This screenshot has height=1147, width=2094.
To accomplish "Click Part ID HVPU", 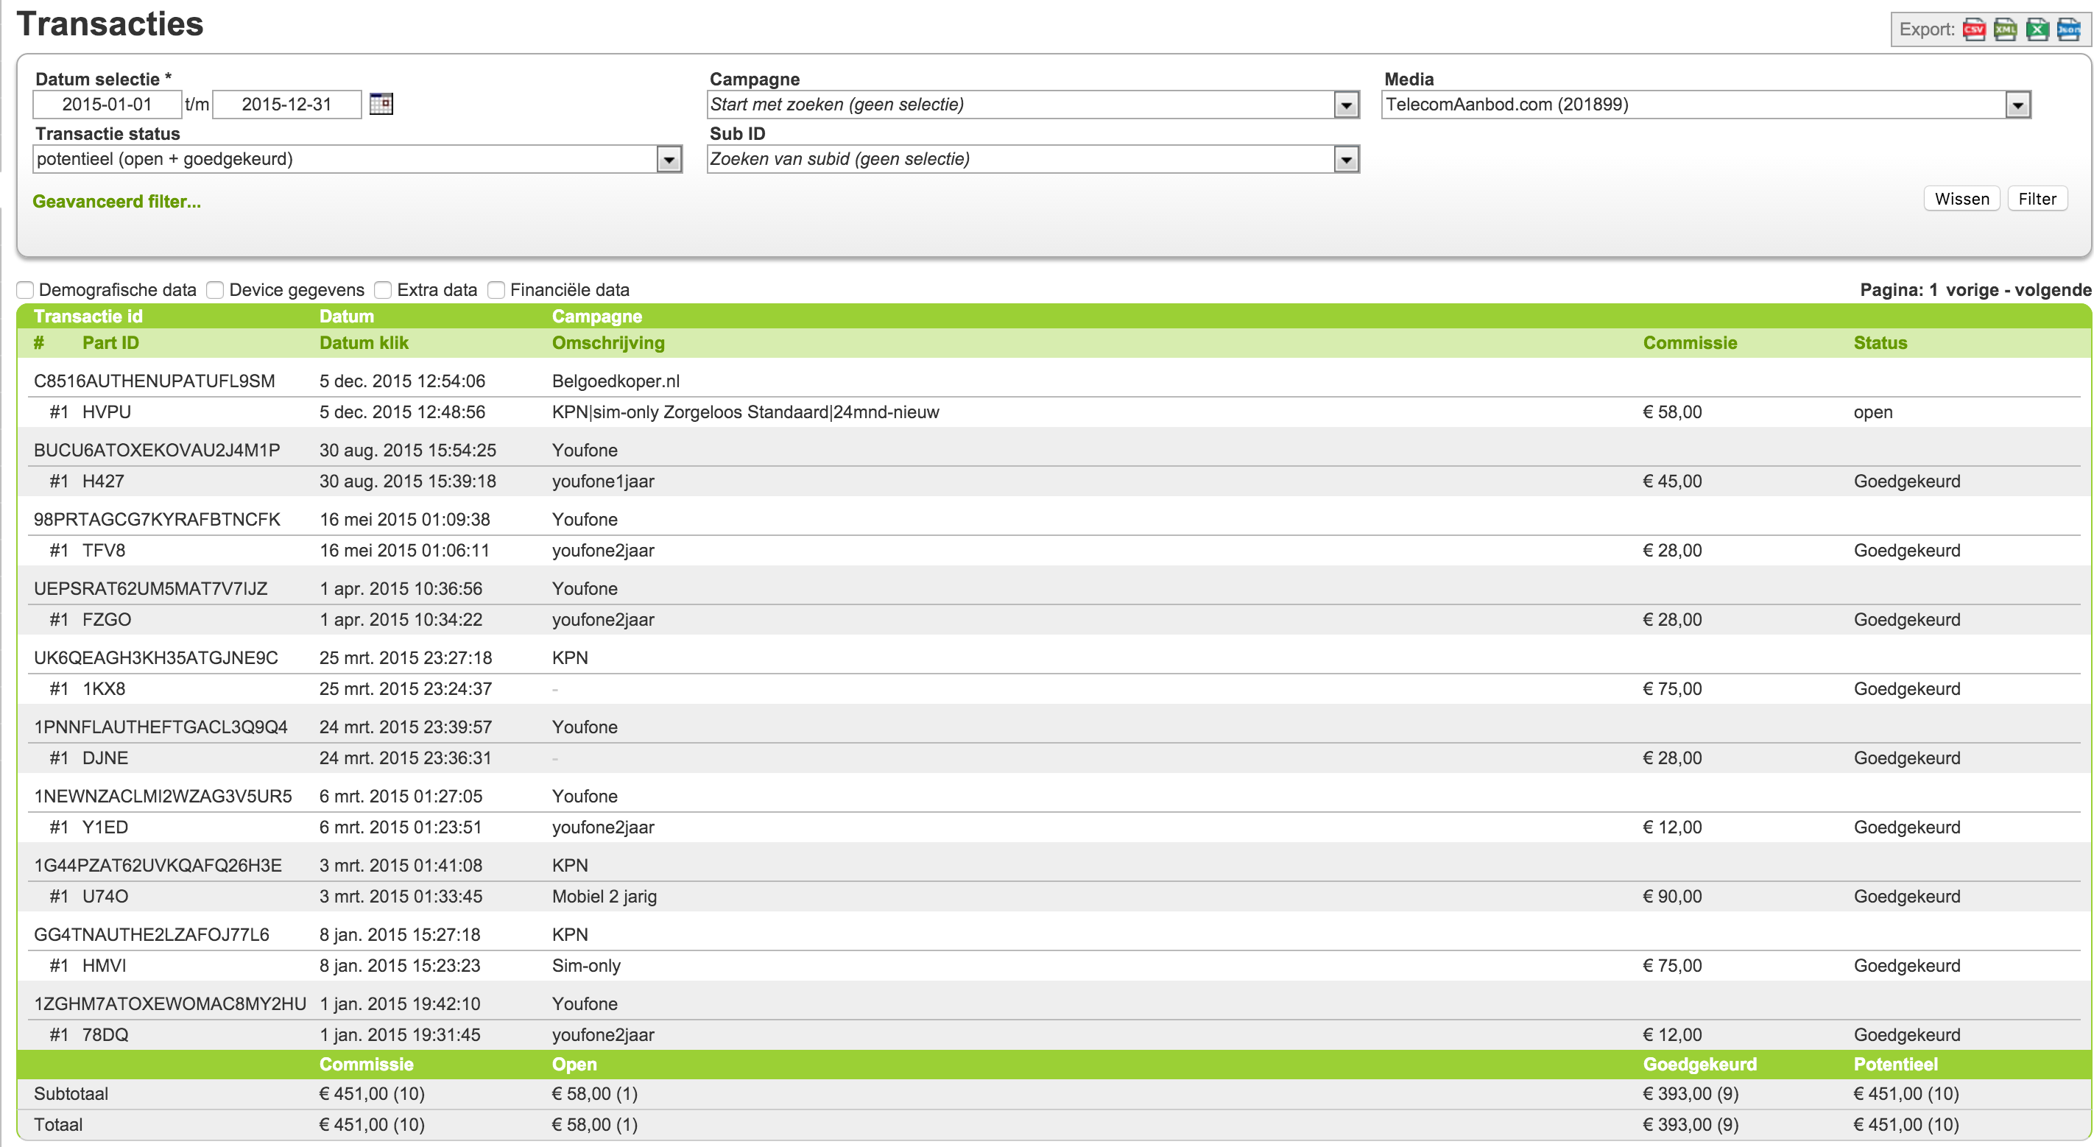I will pos(107,412).
